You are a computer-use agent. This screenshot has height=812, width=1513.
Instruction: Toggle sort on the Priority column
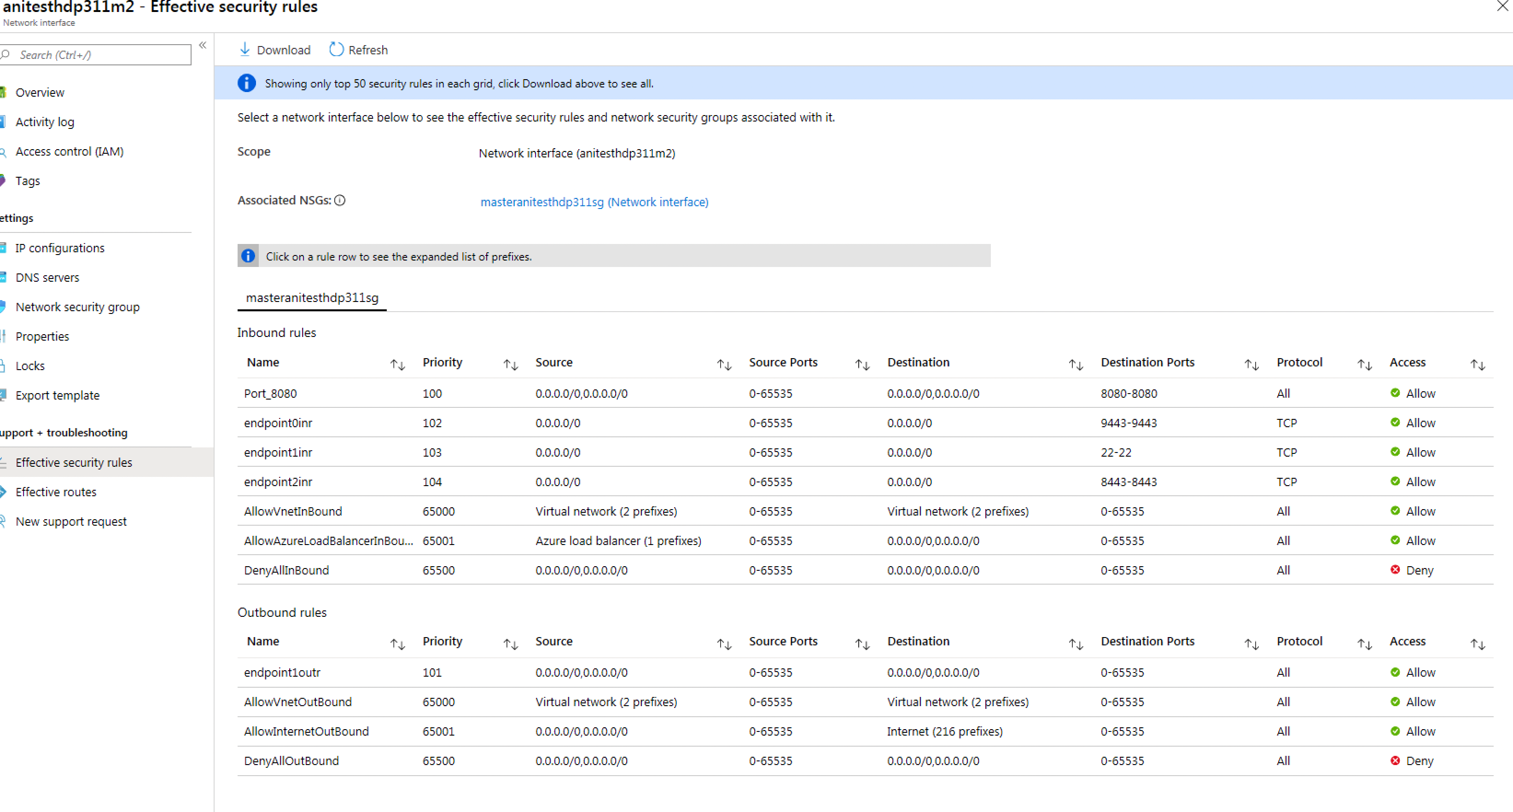(x=510, y=364)
